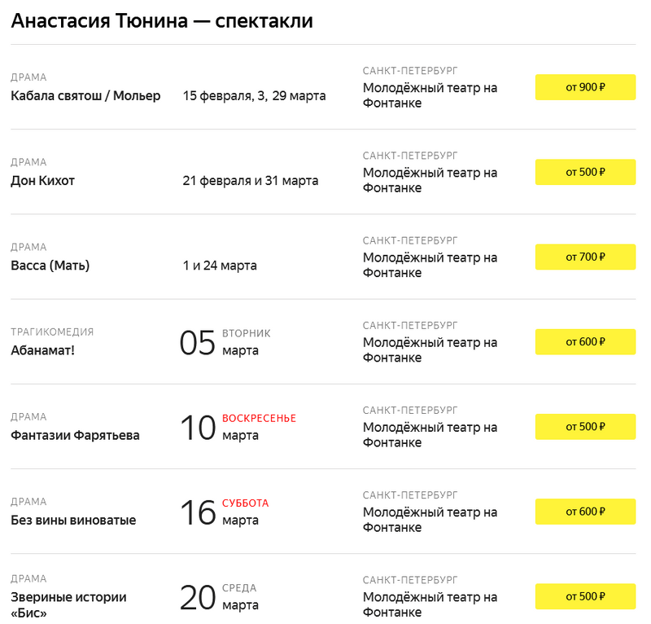Click price button for Фантазии Фарятьева
Image resolution: width=651 pixels, height=624 pixels.
click(x=585, y=427)
